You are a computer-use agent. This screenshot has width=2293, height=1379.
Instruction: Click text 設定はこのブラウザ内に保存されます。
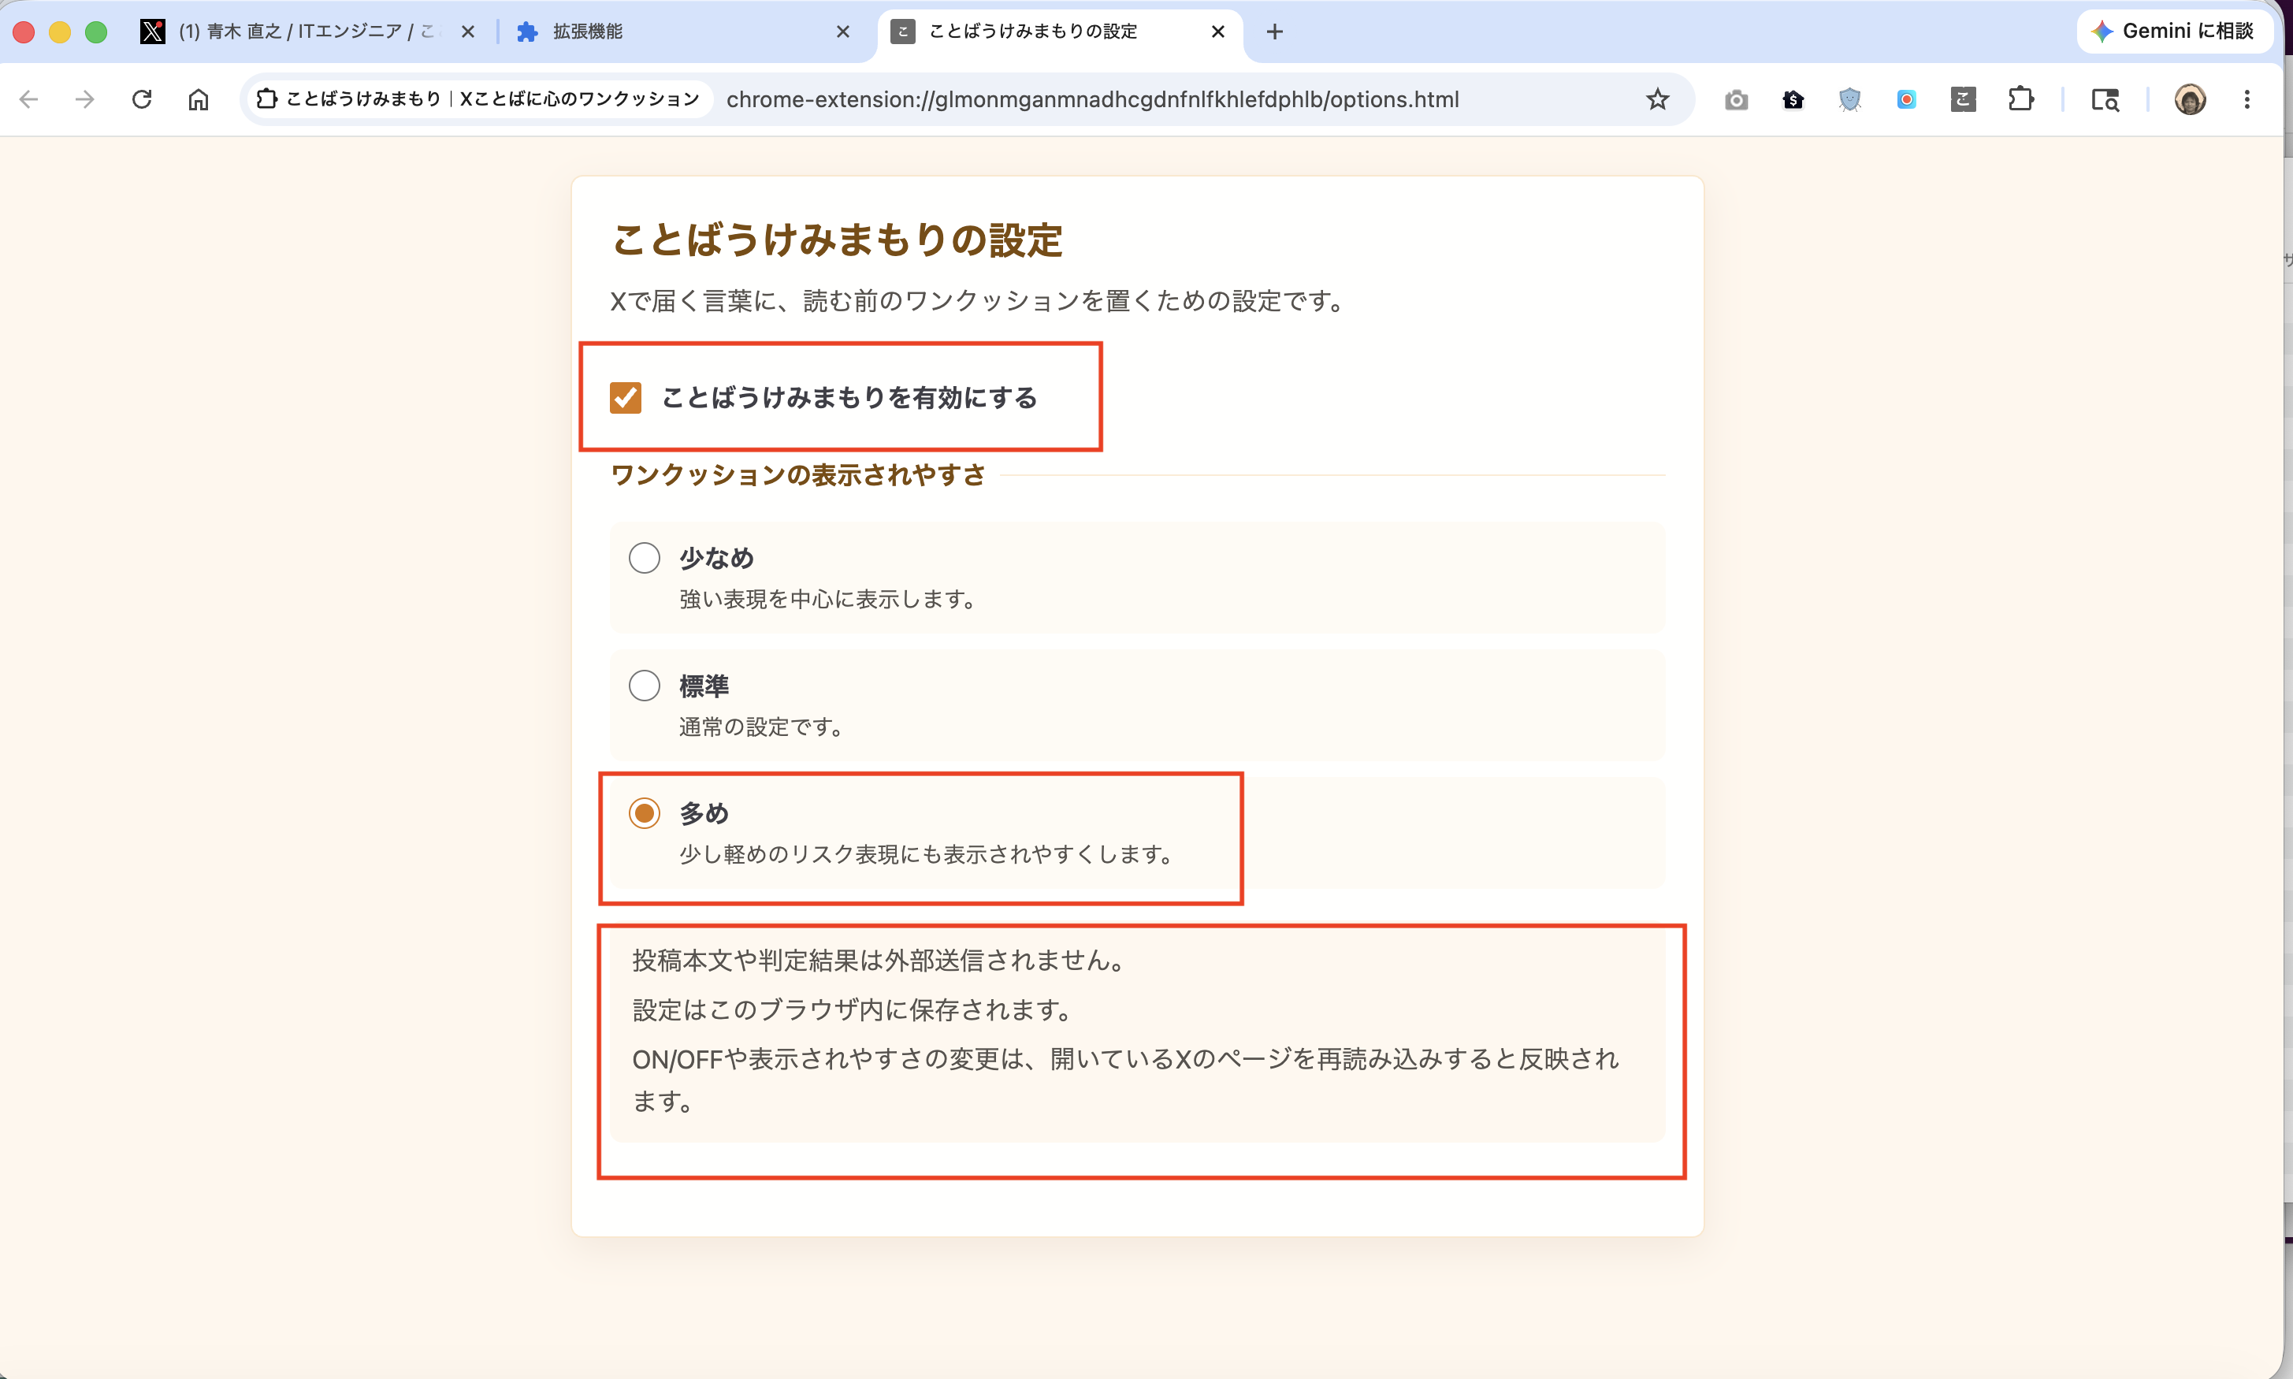pyautogui.click(x=852, y=1010)
